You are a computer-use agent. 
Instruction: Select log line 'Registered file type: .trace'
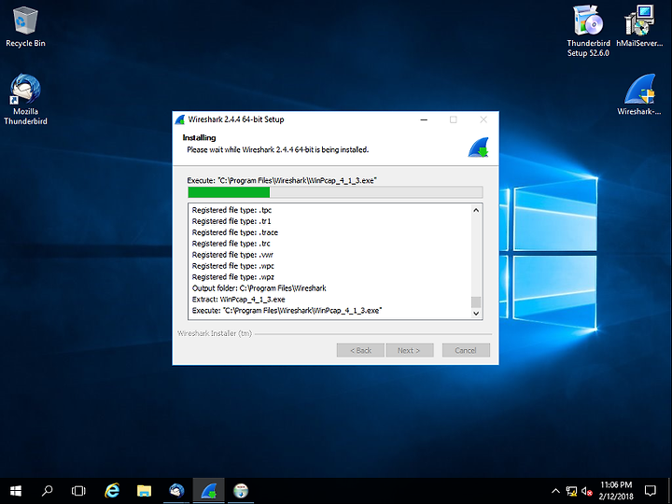click(x=235, y=232)
